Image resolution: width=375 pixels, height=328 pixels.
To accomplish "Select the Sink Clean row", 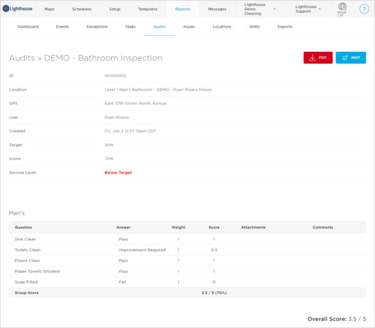I will (187, 239).
